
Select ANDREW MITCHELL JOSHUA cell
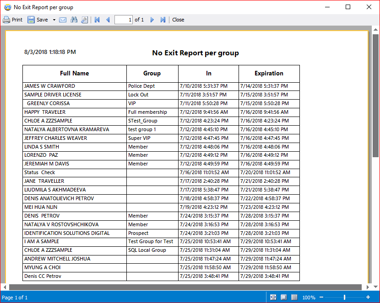point(75,259)
